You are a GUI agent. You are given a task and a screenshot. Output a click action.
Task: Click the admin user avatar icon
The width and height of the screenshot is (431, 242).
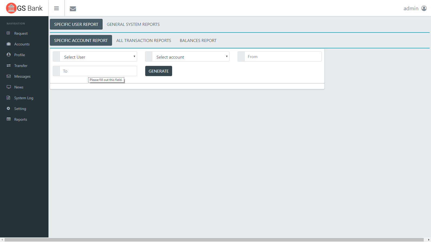424,8
